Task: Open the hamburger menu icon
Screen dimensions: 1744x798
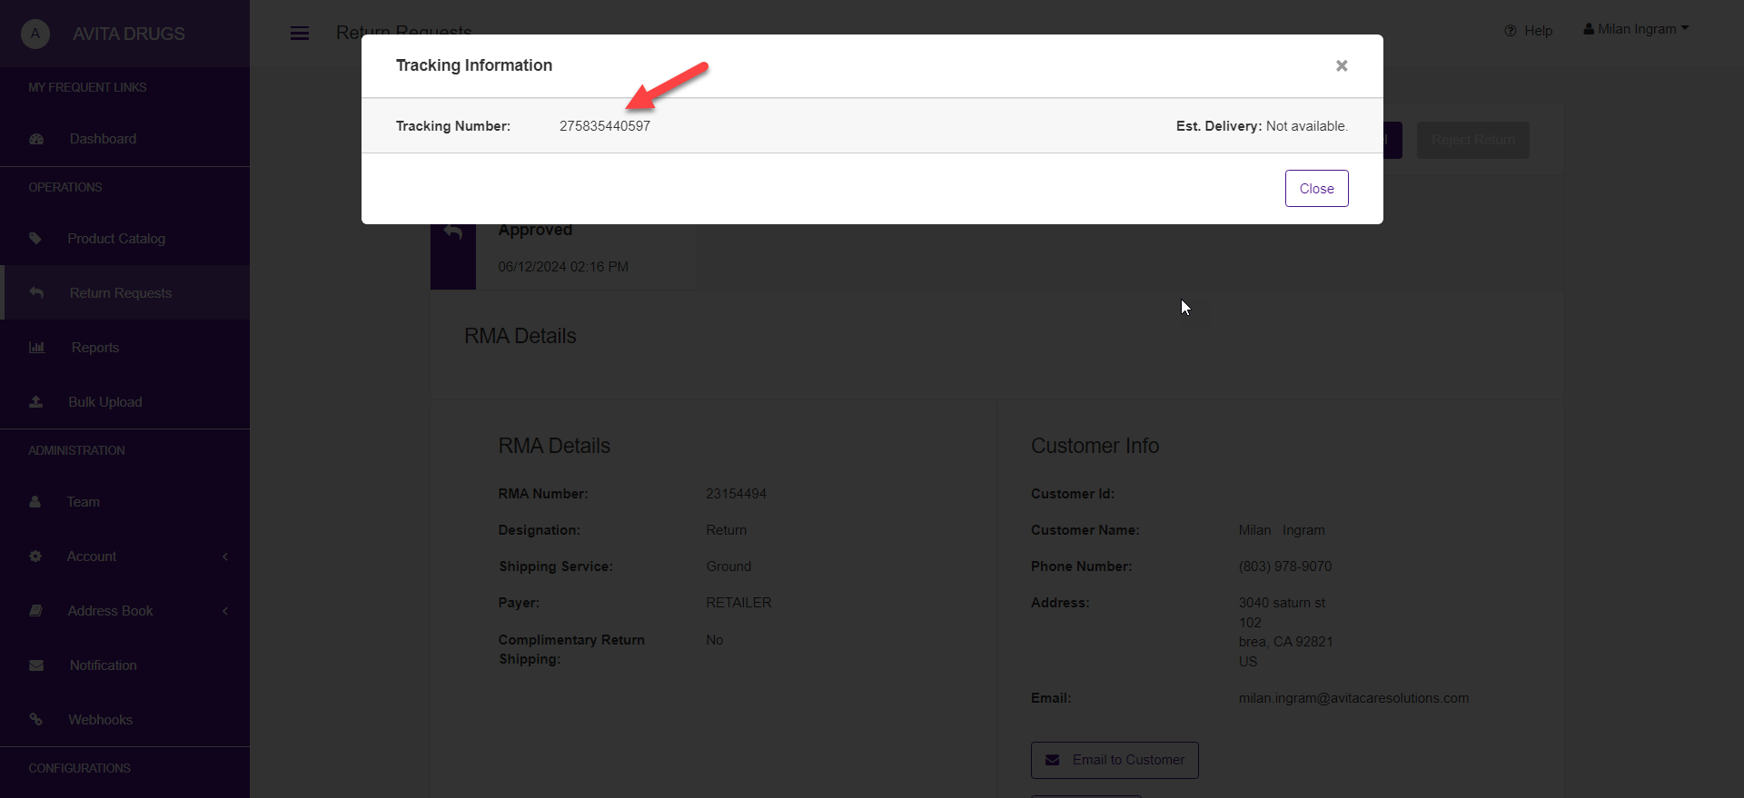Action: [x=300, y=34]
